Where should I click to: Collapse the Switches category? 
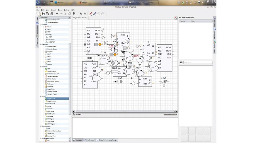[x=41, y=44]
